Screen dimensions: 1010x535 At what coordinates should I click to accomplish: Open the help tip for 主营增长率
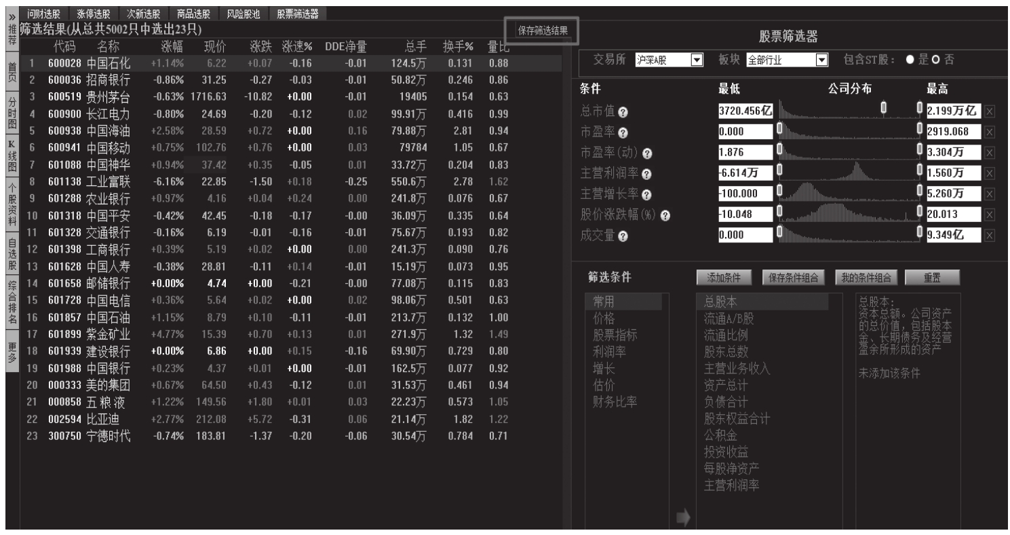(x=646, y=194)
